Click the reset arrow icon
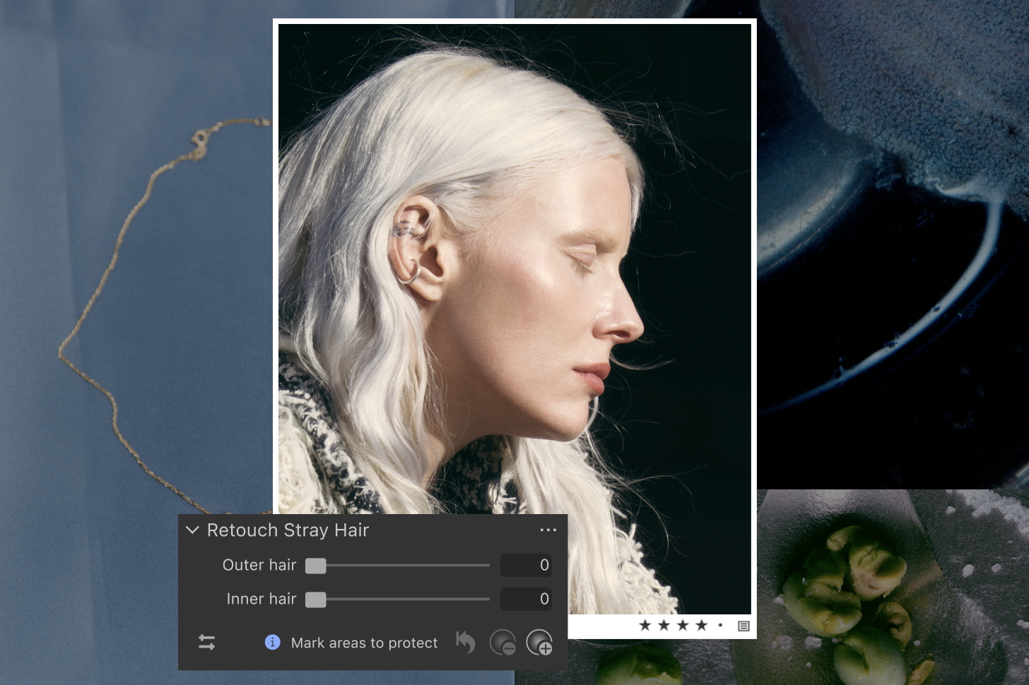This screenshot has width=1029, height=685. click(466, 642)
